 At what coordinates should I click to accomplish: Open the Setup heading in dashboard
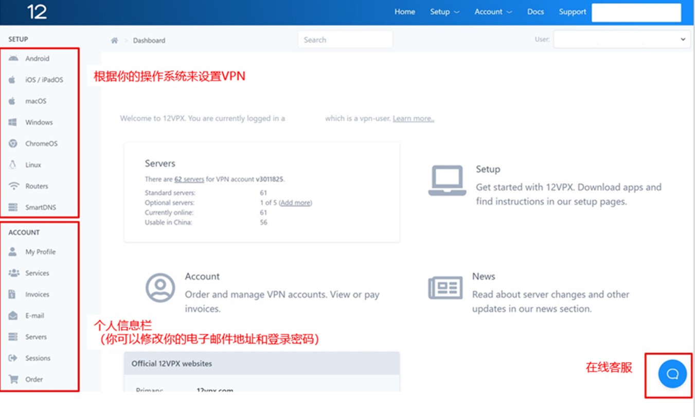(488, 169)
